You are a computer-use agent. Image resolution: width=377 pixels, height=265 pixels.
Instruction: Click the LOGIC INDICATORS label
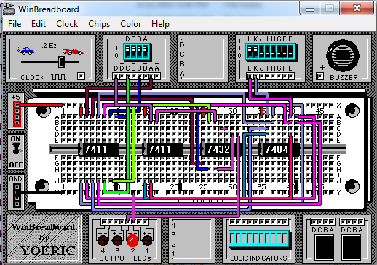coord(258,258)
